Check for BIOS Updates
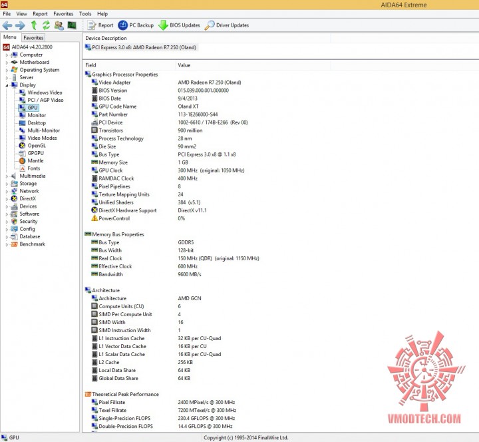This screenshot has width=479, height=442. click(x=179, y=25)
